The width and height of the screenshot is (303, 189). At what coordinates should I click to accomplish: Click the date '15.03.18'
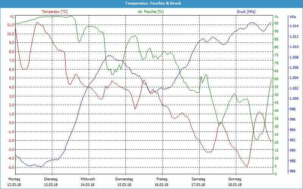(124, 185)
